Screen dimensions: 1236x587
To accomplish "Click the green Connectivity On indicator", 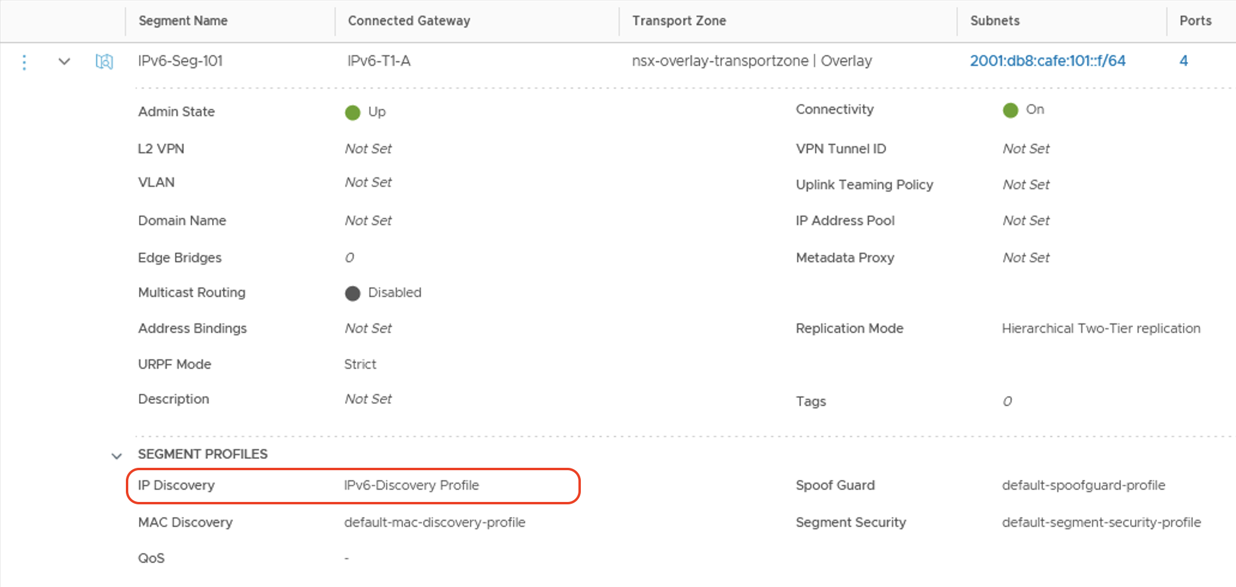I will coord(1011,110).
